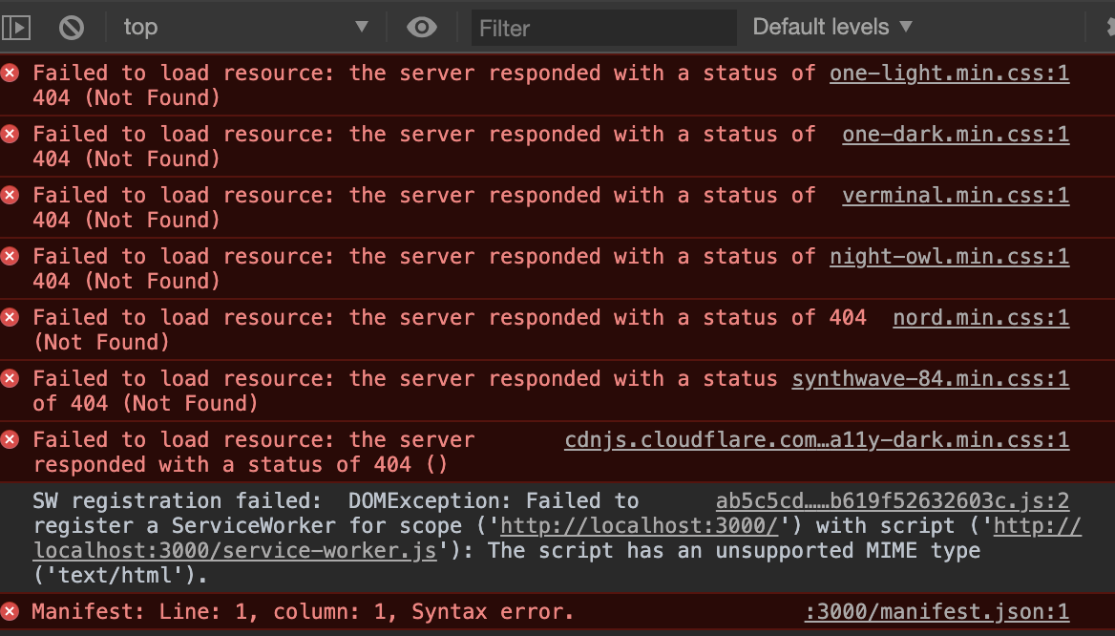This screenshot has height=636, width=1115.
Task: Create a live expression with the eye icon
Action: coord(422,27)
